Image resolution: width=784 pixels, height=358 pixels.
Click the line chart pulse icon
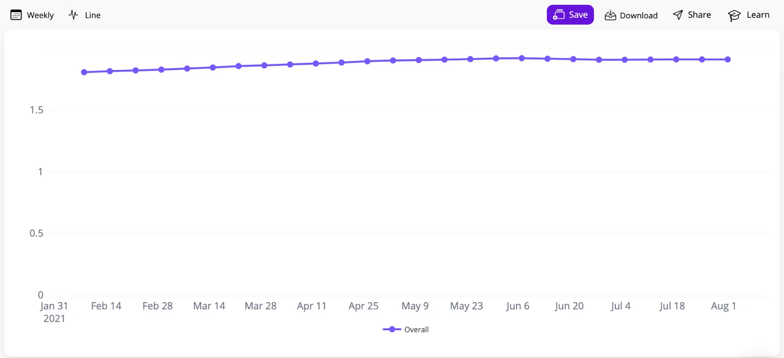coord(73,15)
